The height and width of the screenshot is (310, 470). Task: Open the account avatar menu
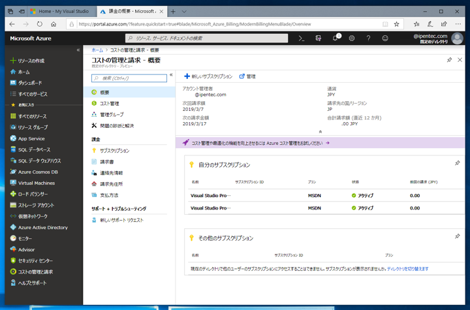pos(457,39)
